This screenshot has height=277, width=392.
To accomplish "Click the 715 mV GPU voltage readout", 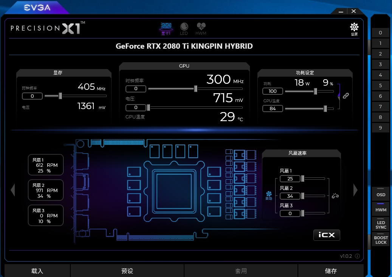I will (228, 98).
